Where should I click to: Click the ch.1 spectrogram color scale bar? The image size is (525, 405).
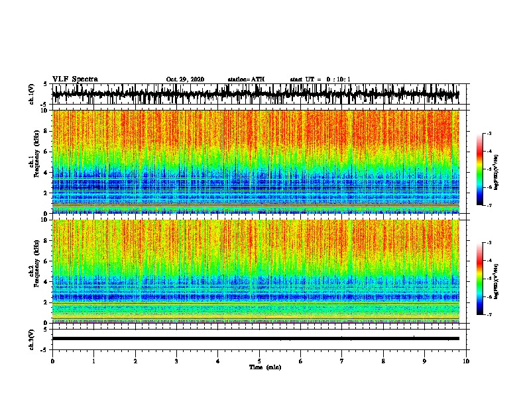tap(480, 169)
